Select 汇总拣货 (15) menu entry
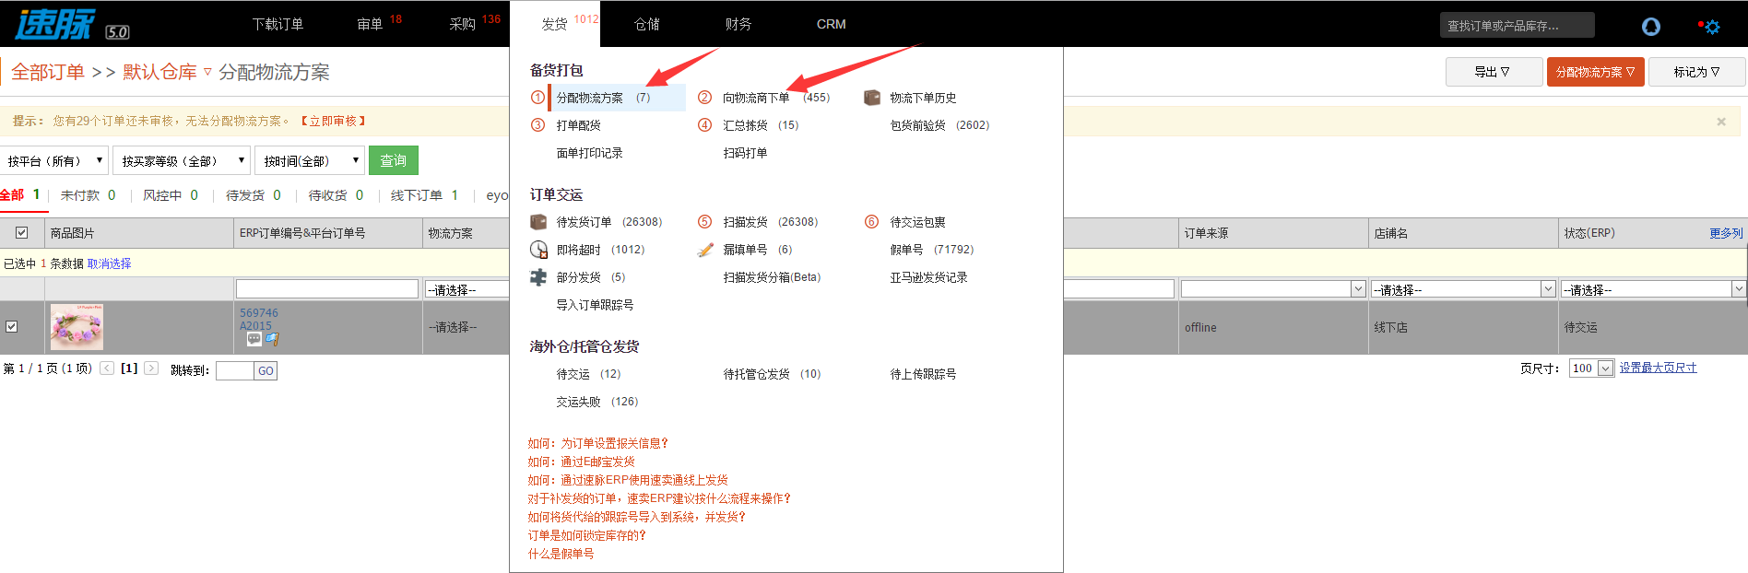 [761, 125]
